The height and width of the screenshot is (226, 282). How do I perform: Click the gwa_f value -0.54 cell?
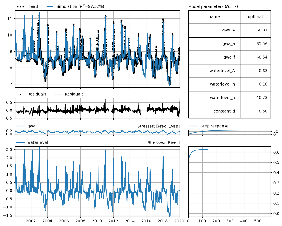click(256, 57)
